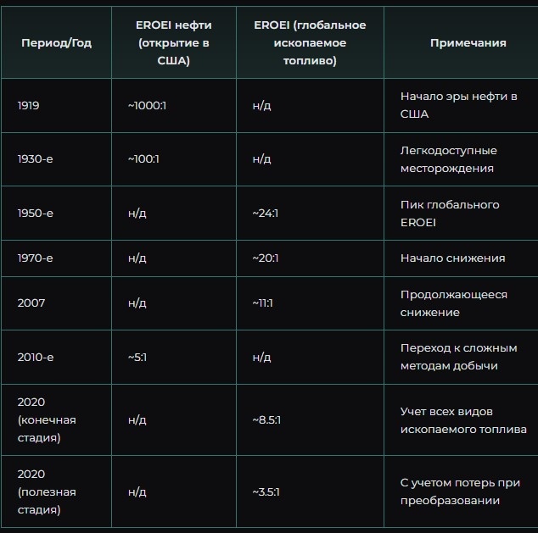Select the '~100:1' EROEI value
This screenshot has width=538, height=533.
pyautogui.click(x=143, y=159)
